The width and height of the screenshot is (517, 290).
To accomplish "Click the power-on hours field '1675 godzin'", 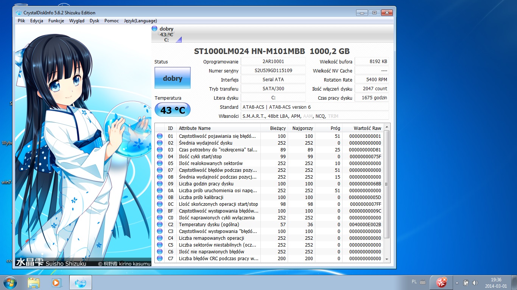I will [372, 98].
